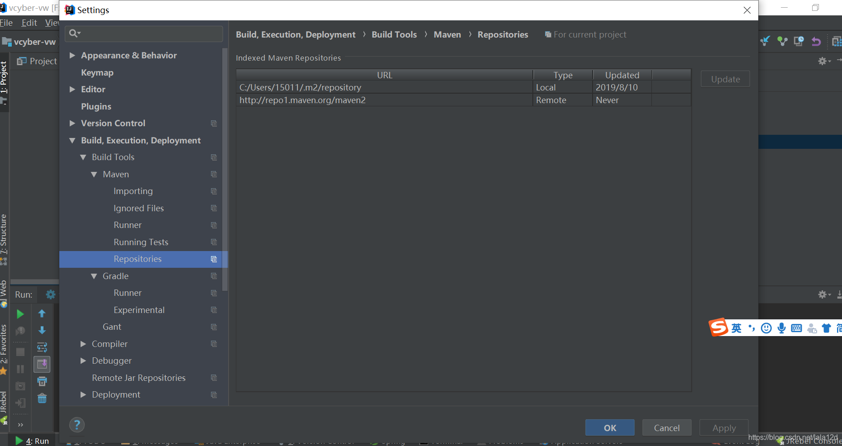Select local repository row C:/Users/15011/.m2/repository
The image size is (842, 446).
[464, 87]
